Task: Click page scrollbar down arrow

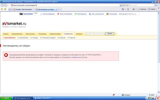Action: tap(159, 92)
